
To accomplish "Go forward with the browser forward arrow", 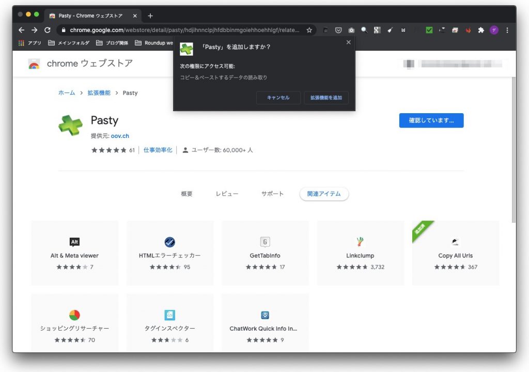I will pos(35,30).
